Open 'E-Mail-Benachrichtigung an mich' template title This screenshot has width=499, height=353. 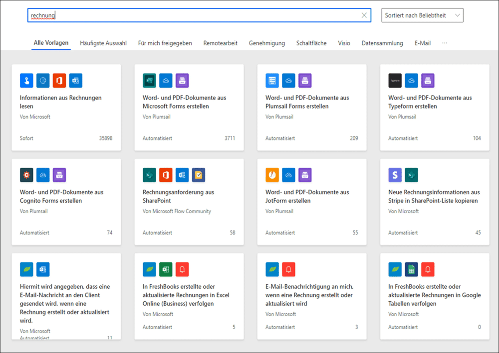tap(309, 295)
